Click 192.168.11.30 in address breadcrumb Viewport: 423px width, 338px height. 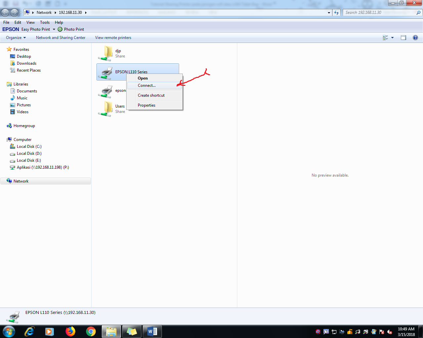coord(70,13)
